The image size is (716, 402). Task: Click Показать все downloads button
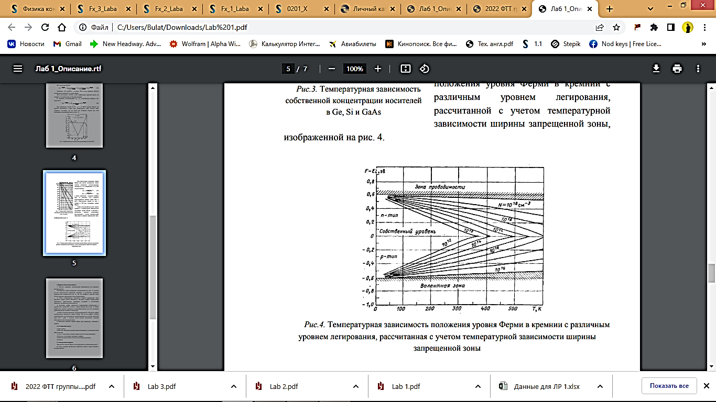coord(669,386)
